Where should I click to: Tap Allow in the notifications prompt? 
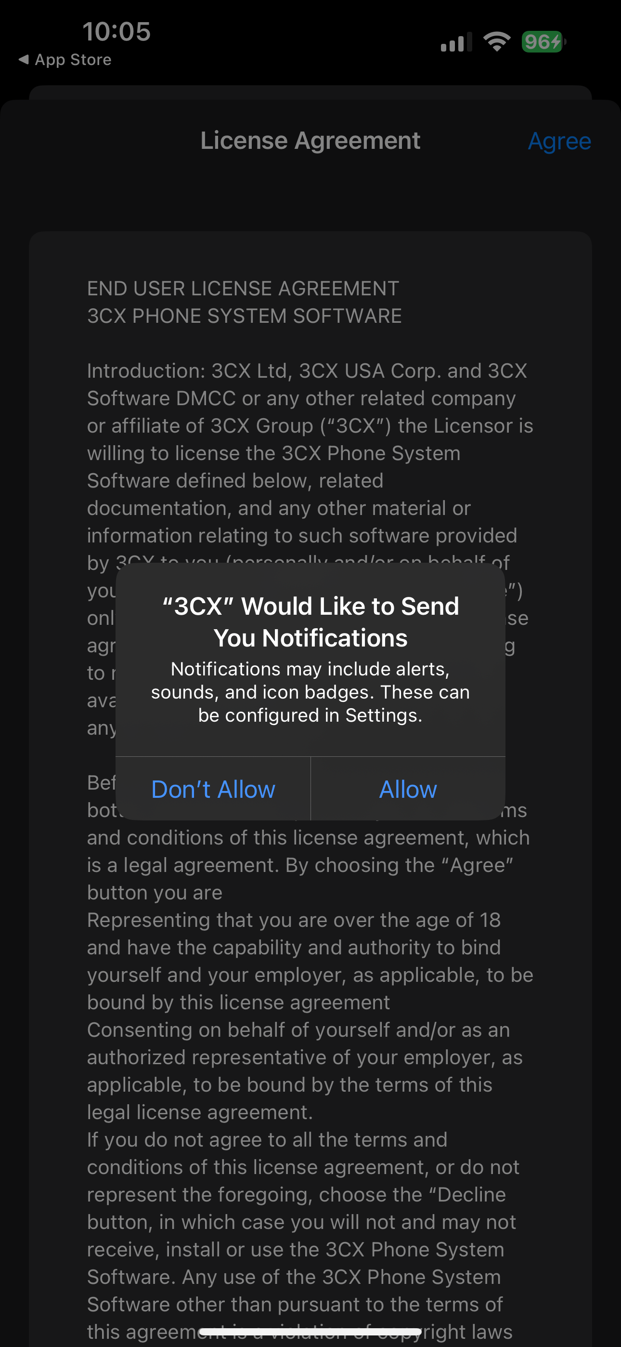(x=408, y=789)
